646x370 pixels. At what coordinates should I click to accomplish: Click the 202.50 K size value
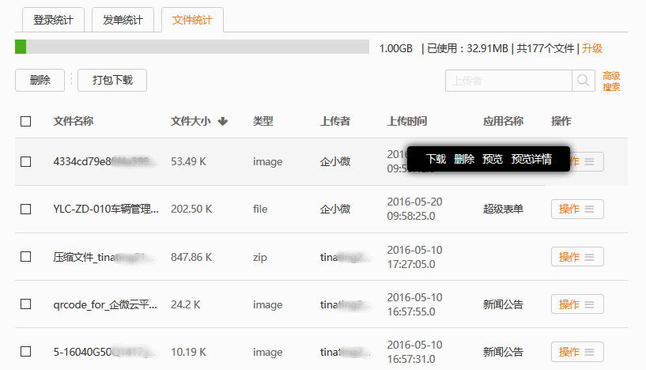coord(191,209)
